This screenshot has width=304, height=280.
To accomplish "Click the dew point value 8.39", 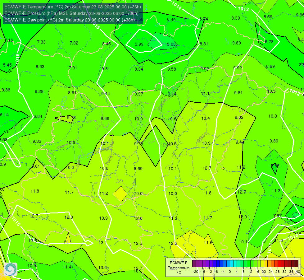I will coord(236,18).
